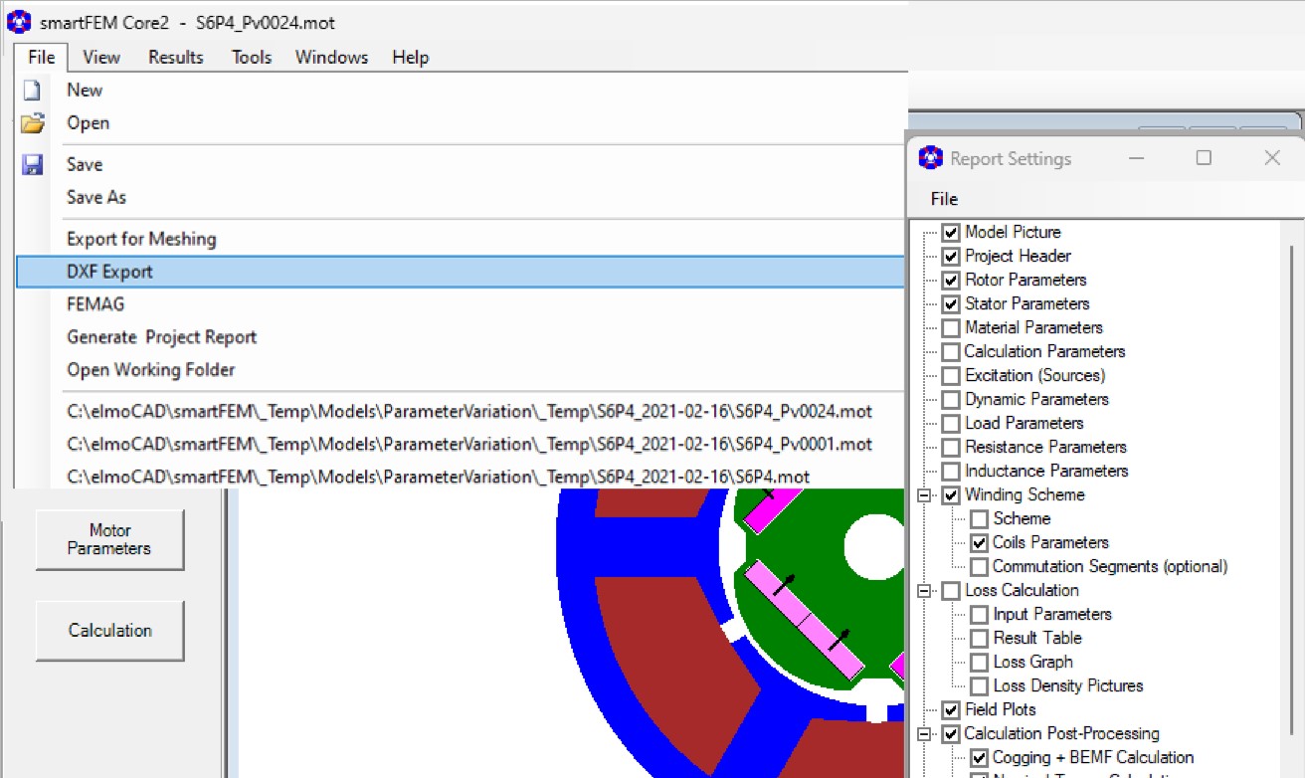Open the View menu
Image resolution: width=1305 pixels, height=778 pixels.
pyautogui.click(x=101, y=57)
